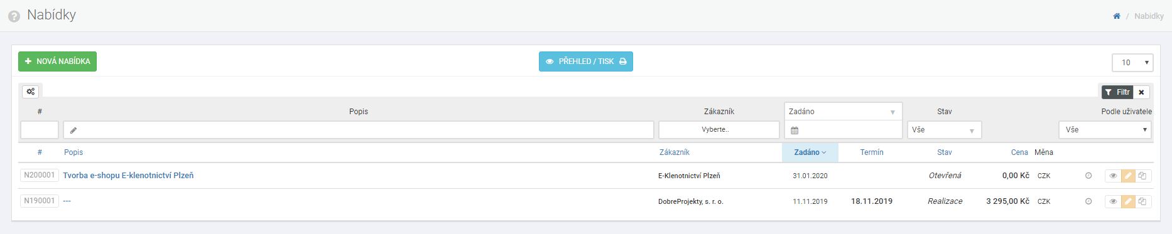
Task: View offer N200001 via eye icon
Action: coord(1113,176)
